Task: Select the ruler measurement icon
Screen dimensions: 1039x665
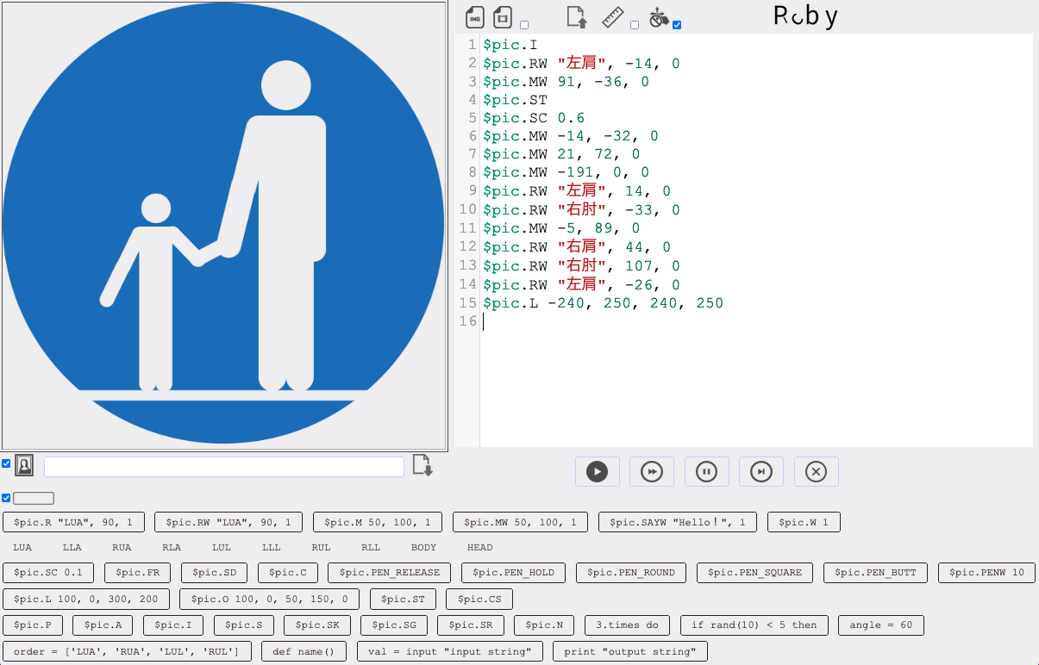Action: click(x=613, y=17)
